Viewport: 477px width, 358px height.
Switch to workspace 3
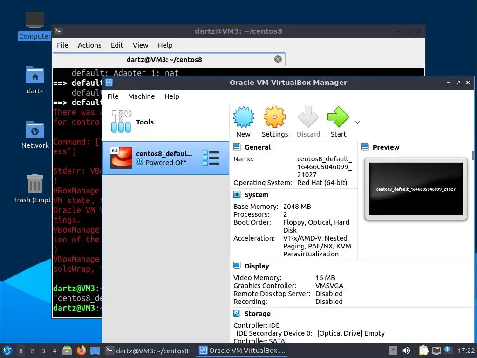coord(43,351)
